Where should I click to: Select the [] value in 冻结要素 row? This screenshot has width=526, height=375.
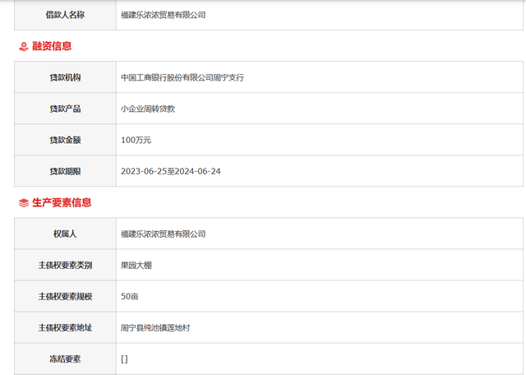point(124,359)
